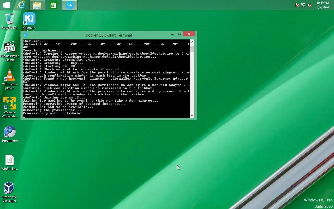334x209 pixels.
Task: Click the '(default) Creating SSH key...' line
Action: tap(53, 63)
